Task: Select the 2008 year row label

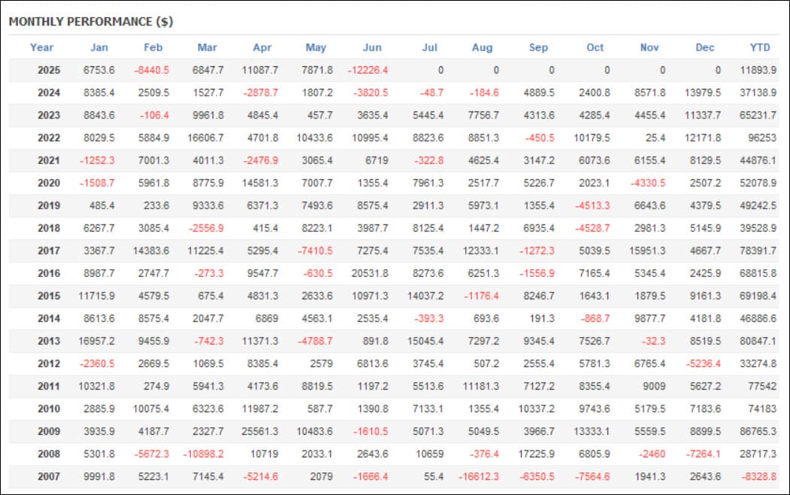Action: coord(49,454)
